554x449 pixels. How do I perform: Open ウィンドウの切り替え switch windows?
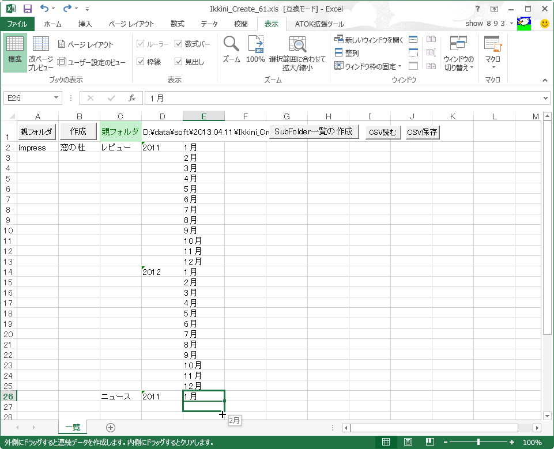click(459, 54)
